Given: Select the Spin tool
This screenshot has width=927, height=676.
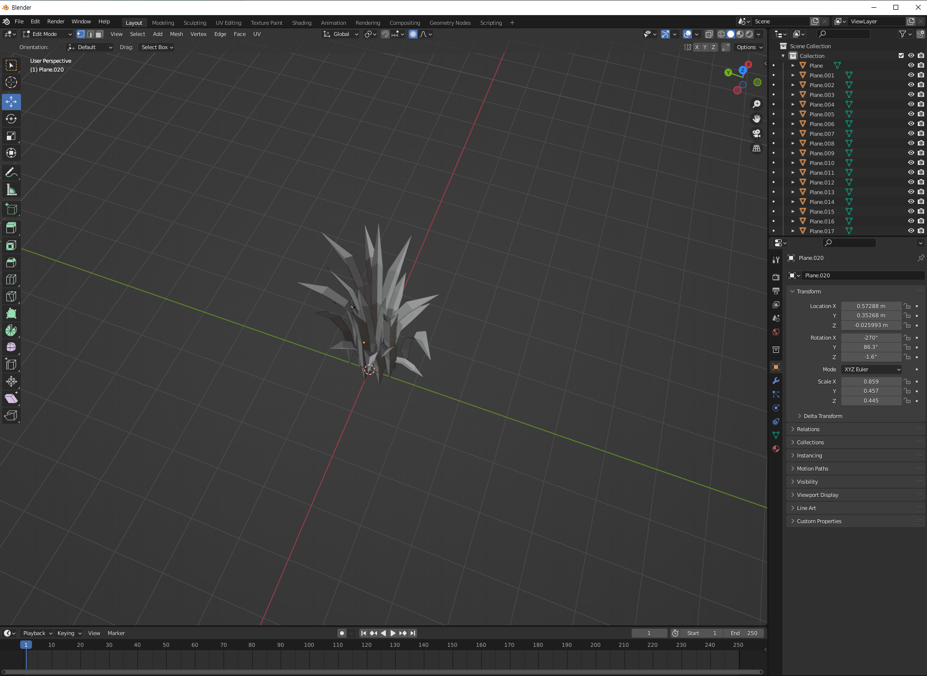Looking at the screenshot, I should 11,330.
